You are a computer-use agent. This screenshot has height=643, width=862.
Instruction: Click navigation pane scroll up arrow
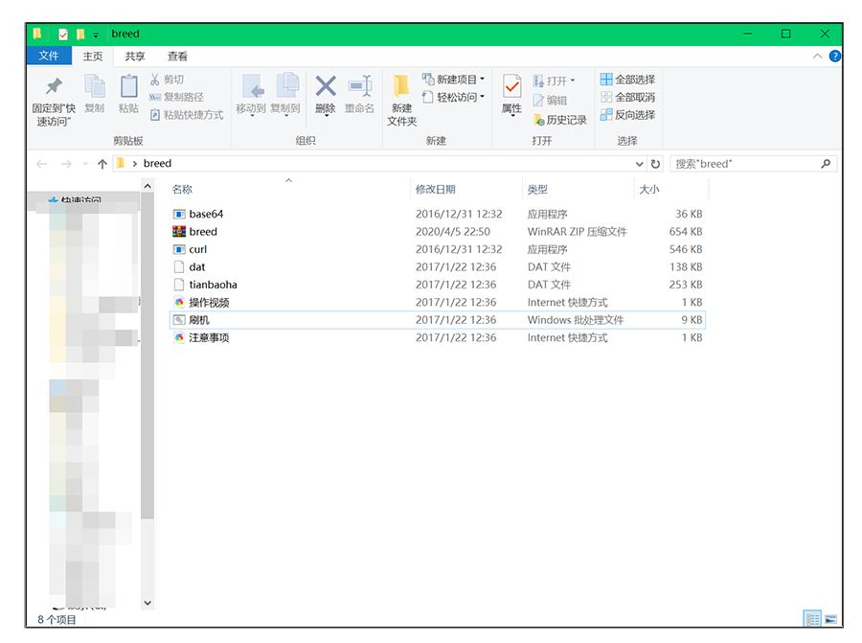[147, 187]
